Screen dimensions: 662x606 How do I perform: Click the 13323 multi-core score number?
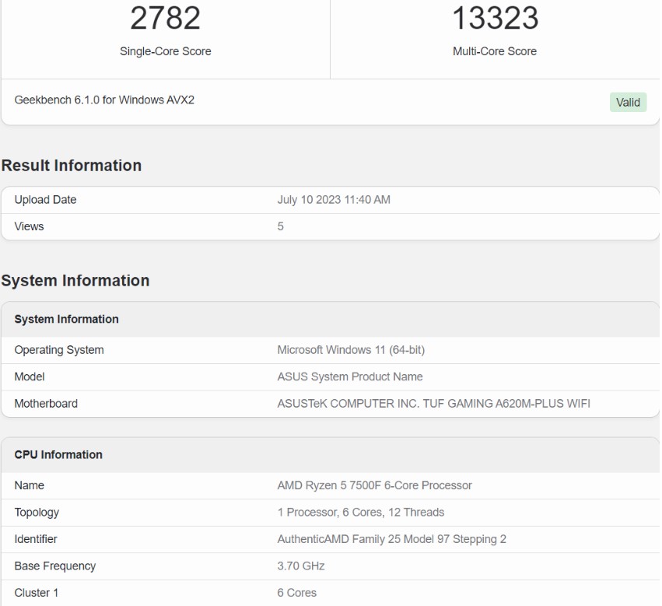(495, 19)
